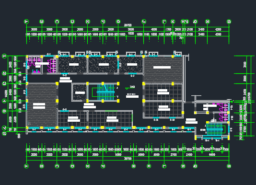Select row axis bubble 3 on the left
256x185 pixels.
point(4,84)
